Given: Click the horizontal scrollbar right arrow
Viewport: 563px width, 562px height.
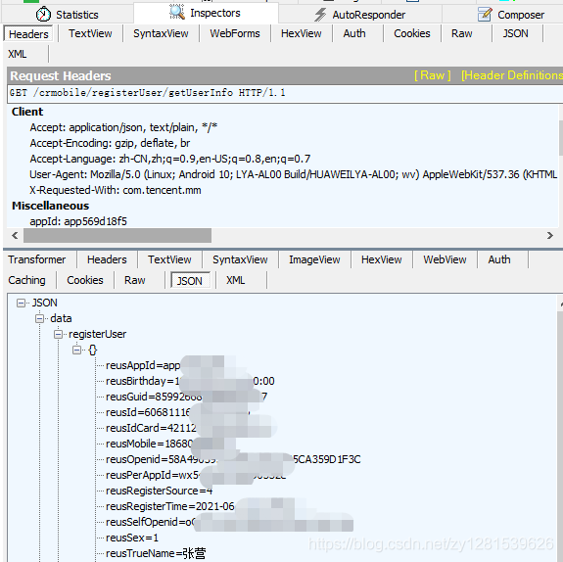Looking at the screenshot, I should coord(550,236).
